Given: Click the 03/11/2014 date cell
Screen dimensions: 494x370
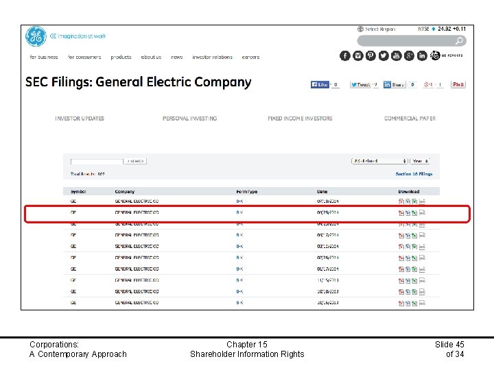Looking at the screenshot, I should coord(328,247).
